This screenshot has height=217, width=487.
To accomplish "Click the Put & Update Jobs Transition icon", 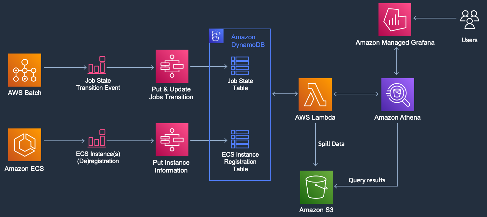I will 172,66.
